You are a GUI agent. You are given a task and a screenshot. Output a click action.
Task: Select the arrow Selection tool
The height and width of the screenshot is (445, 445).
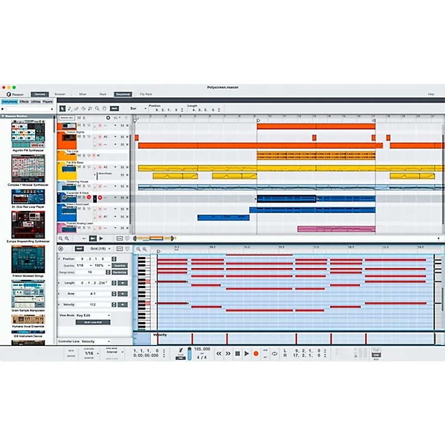point(63,109)
